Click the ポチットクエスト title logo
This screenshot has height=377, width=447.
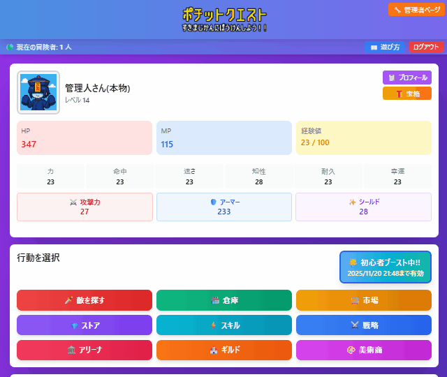(224, 19)
